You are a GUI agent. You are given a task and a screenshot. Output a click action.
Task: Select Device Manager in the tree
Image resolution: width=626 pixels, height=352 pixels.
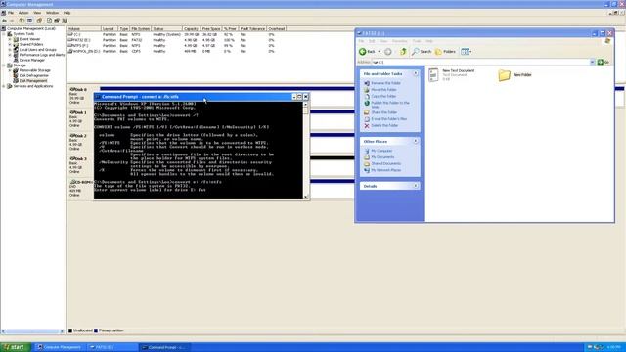click(x=32, y=60)
